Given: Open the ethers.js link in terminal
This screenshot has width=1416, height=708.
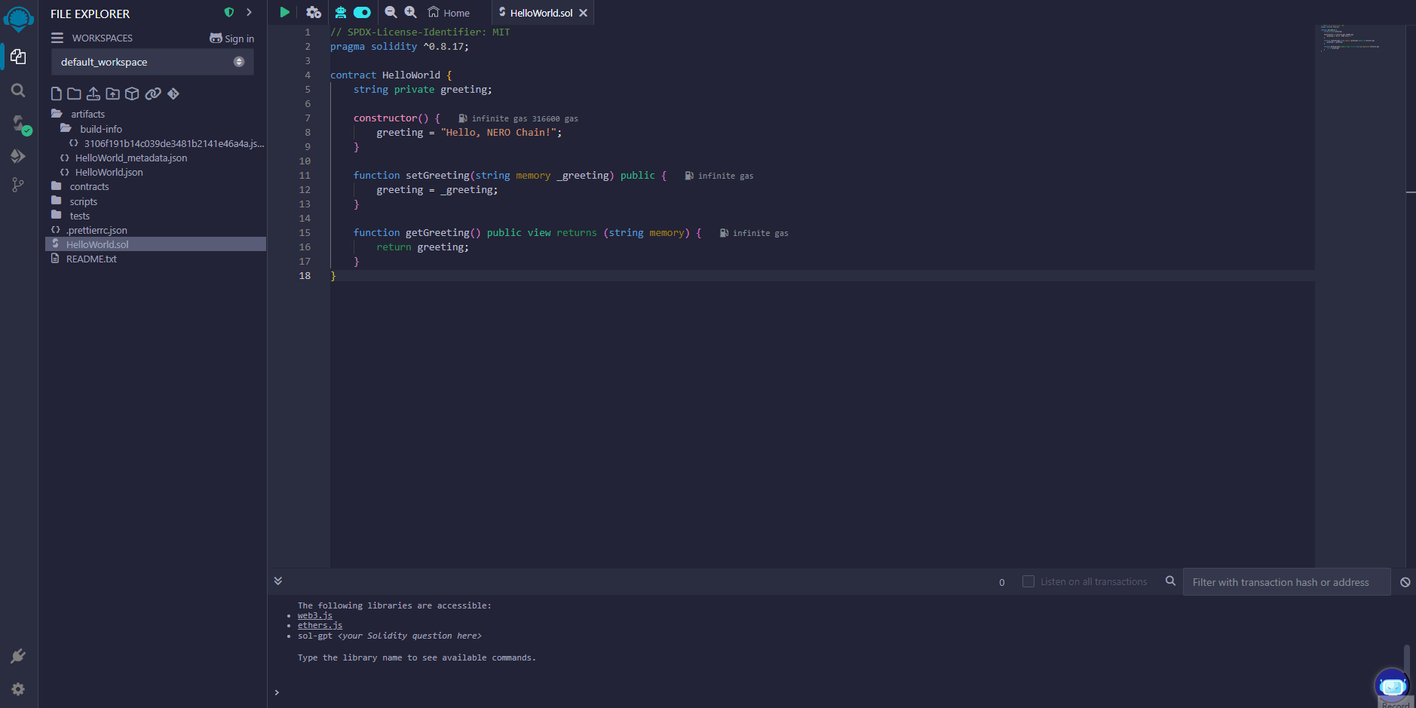Looking at the screenshot, I should click(320, 625).
